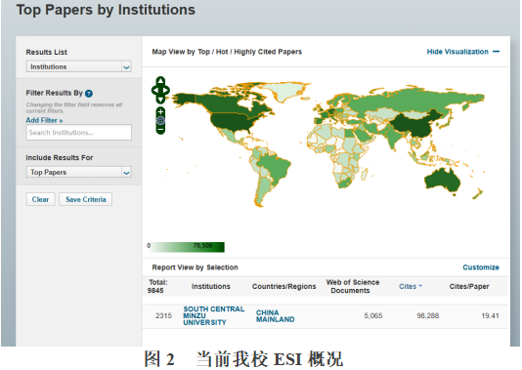Click the 98,288 cites value
Screen dimensions: 522x370
coord(428,315)
